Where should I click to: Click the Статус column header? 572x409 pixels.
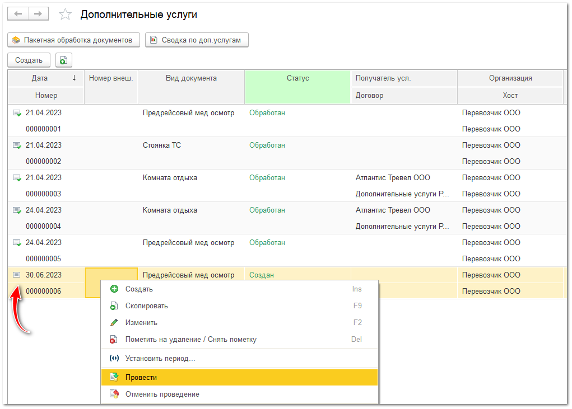[297, 78]
